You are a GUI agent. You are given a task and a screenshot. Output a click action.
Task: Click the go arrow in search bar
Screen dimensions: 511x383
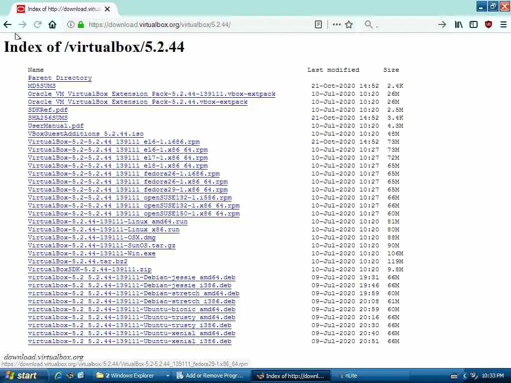tap(442, 24)
